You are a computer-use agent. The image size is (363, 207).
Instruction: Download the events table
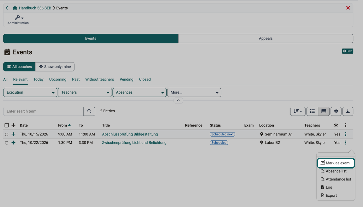[x=348, y=111]
